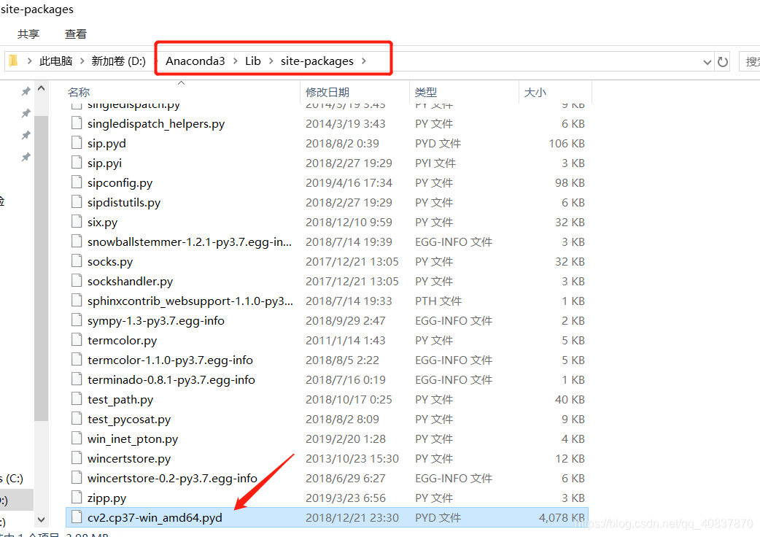Viewport: 760px width, 537px height.
Task: Click the folder icon in address bar
Action: point(13,61)
